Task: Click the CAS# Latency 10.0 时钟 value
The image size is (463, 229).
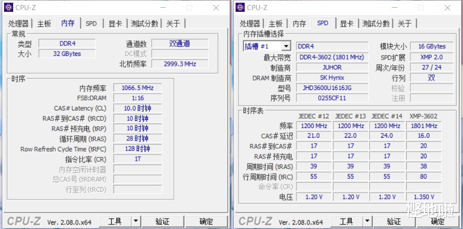Action: coord(138,108)
